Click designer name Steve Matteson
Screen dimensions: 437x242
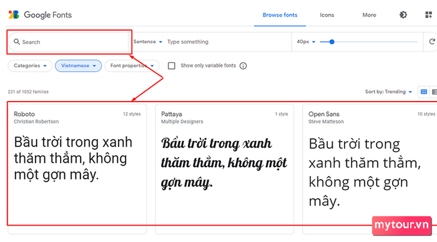(326, 122)
